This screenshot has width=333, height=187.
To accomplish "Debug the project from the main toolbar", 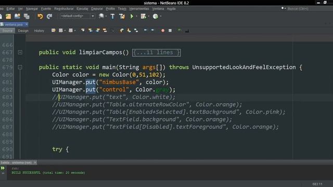I will (144, 16).
